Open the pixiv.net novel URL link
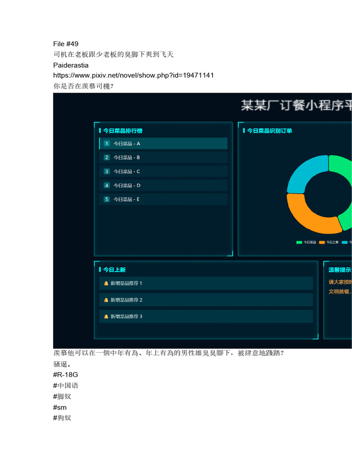 point(133,76)
